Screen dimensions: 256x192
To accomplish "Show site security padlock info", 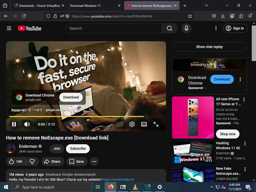I will click(x=55, y=16).
